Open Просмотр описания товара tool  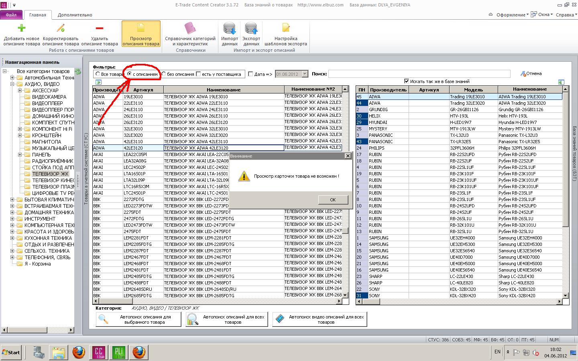141,34
